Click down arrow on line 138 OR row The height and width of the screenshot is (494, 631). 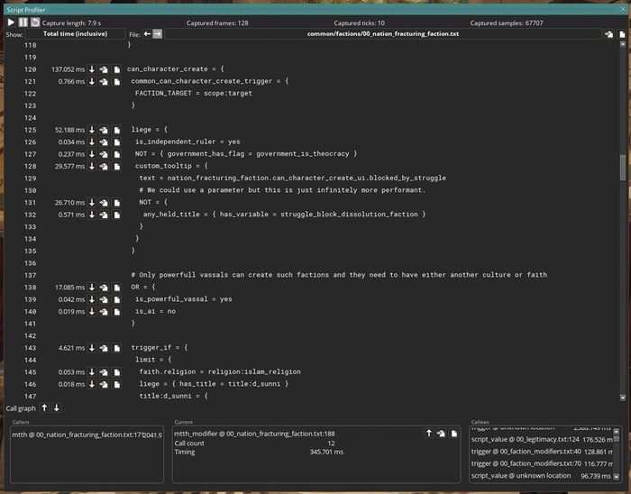91,287
